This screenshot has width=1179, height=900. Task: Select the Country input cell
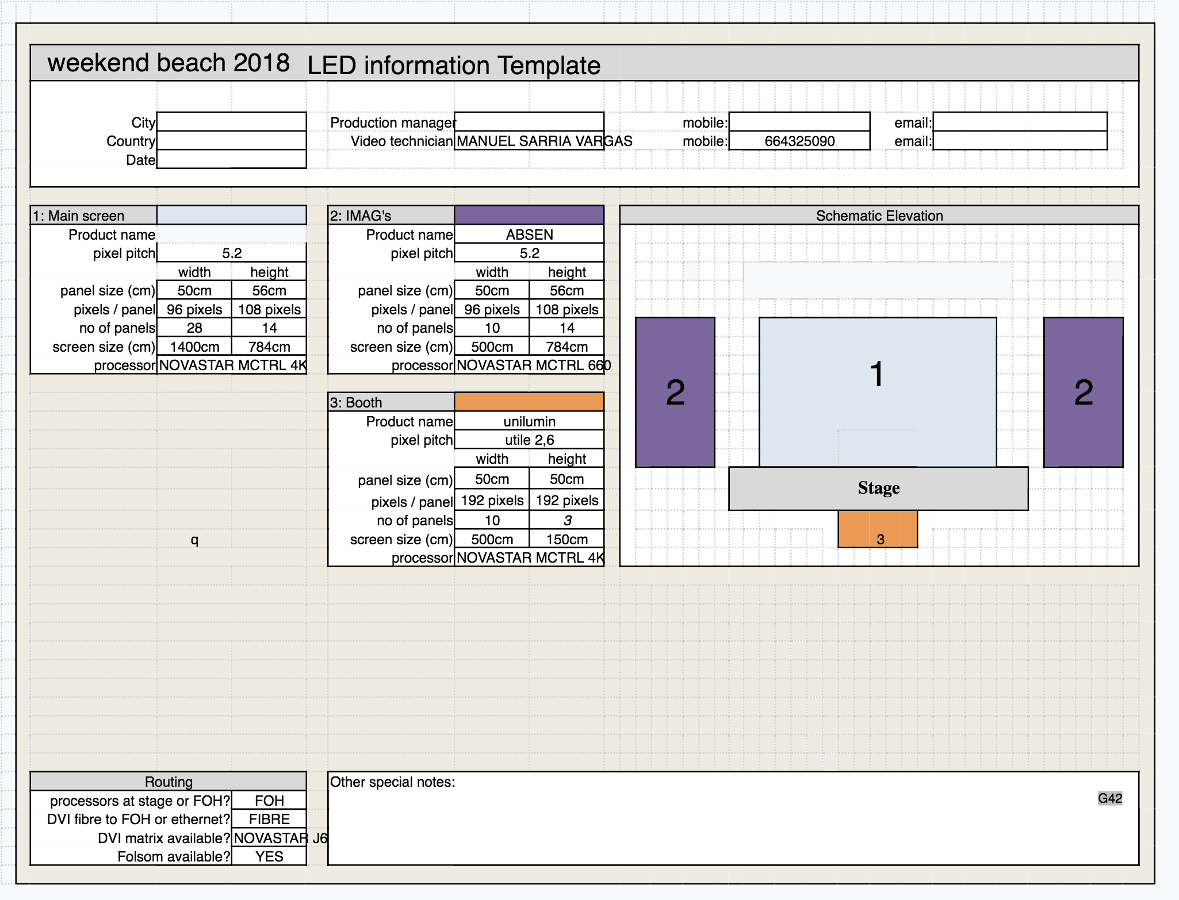pos(231,141)
